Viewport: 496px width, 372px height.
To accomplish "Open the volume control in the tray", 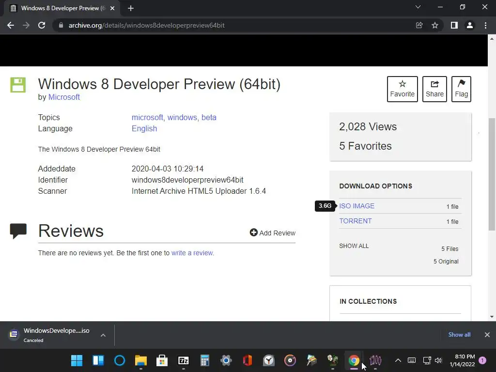I will 438,360.
